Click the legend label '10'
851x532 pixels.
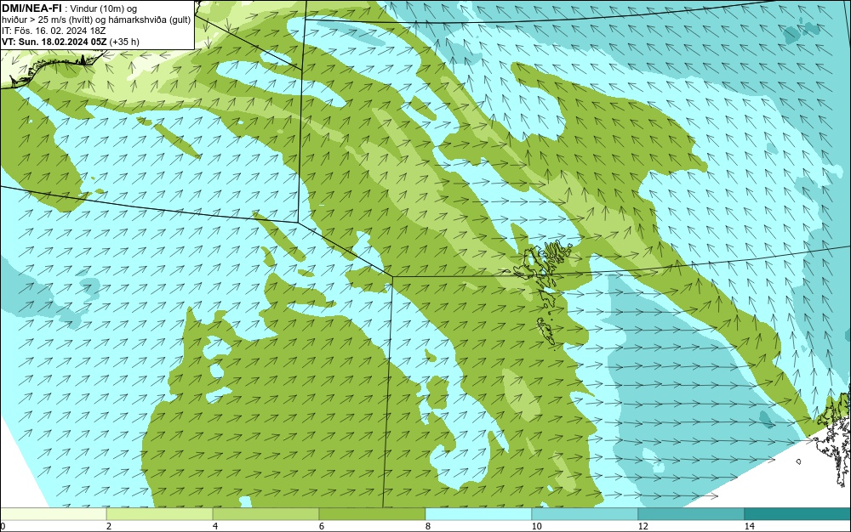536,526
